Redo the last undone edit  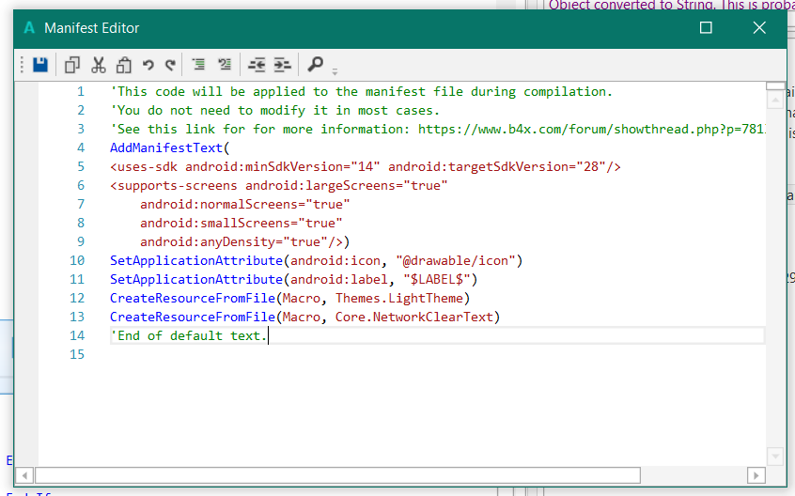point(170,65)
